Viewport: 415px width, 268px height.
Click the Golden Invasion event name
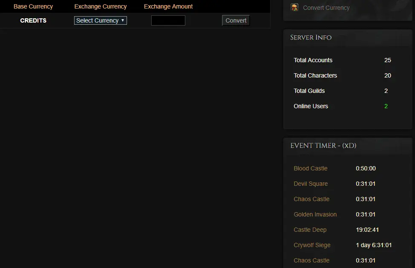click(x=315, y=214)
